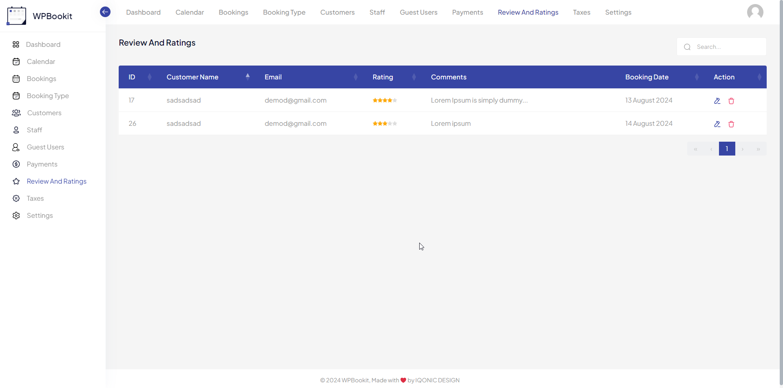783x388 pixels.
Task: Sort the table by Customer Name
Action: click(248, 77)
